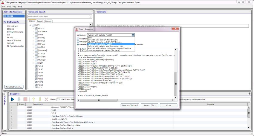
Task: Select the *LRN command icon
Action: click(36, 79)
